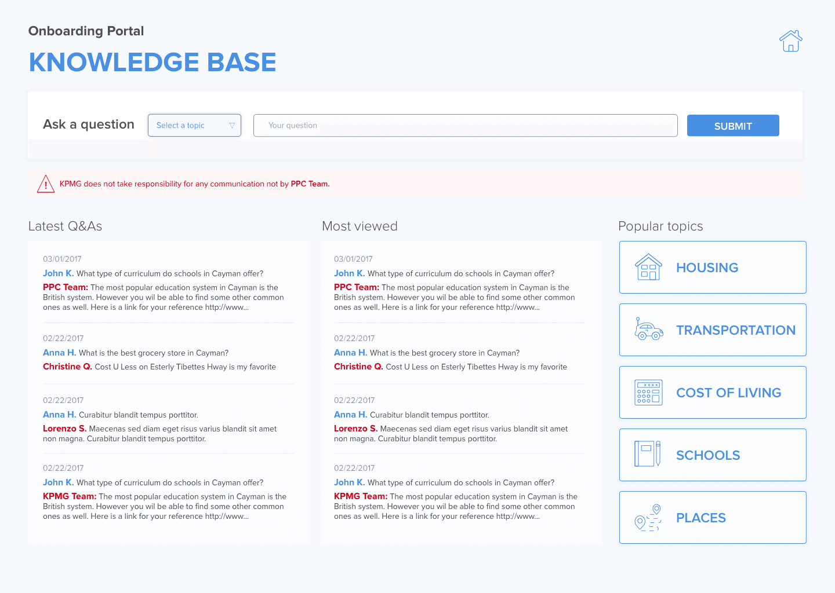Click Lorenzo S. in Latest Q&As
This screenshot has width=835, height=593.
(64, 429)
